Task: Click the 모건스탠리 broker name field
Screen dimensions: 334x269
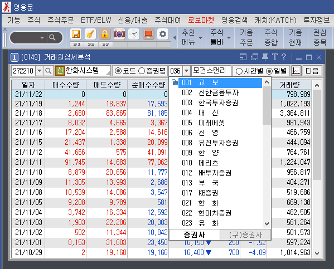Action: [211, 71]
